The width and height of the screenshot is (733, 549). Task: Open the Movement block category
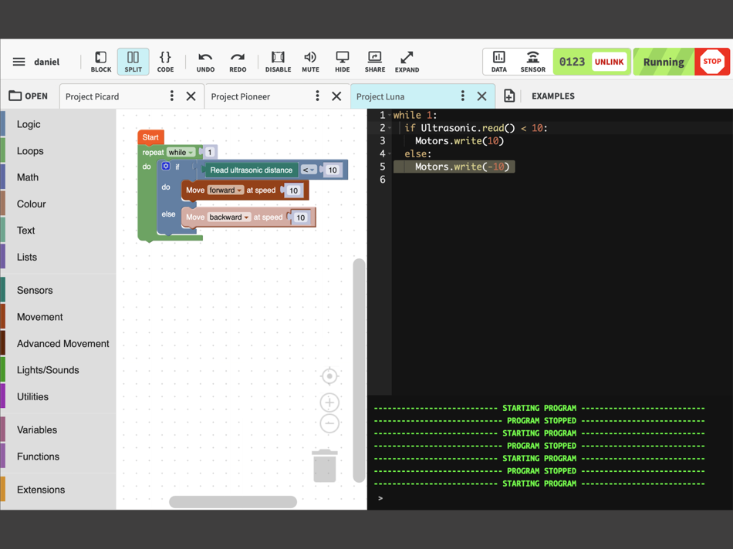tap(40, 317)
